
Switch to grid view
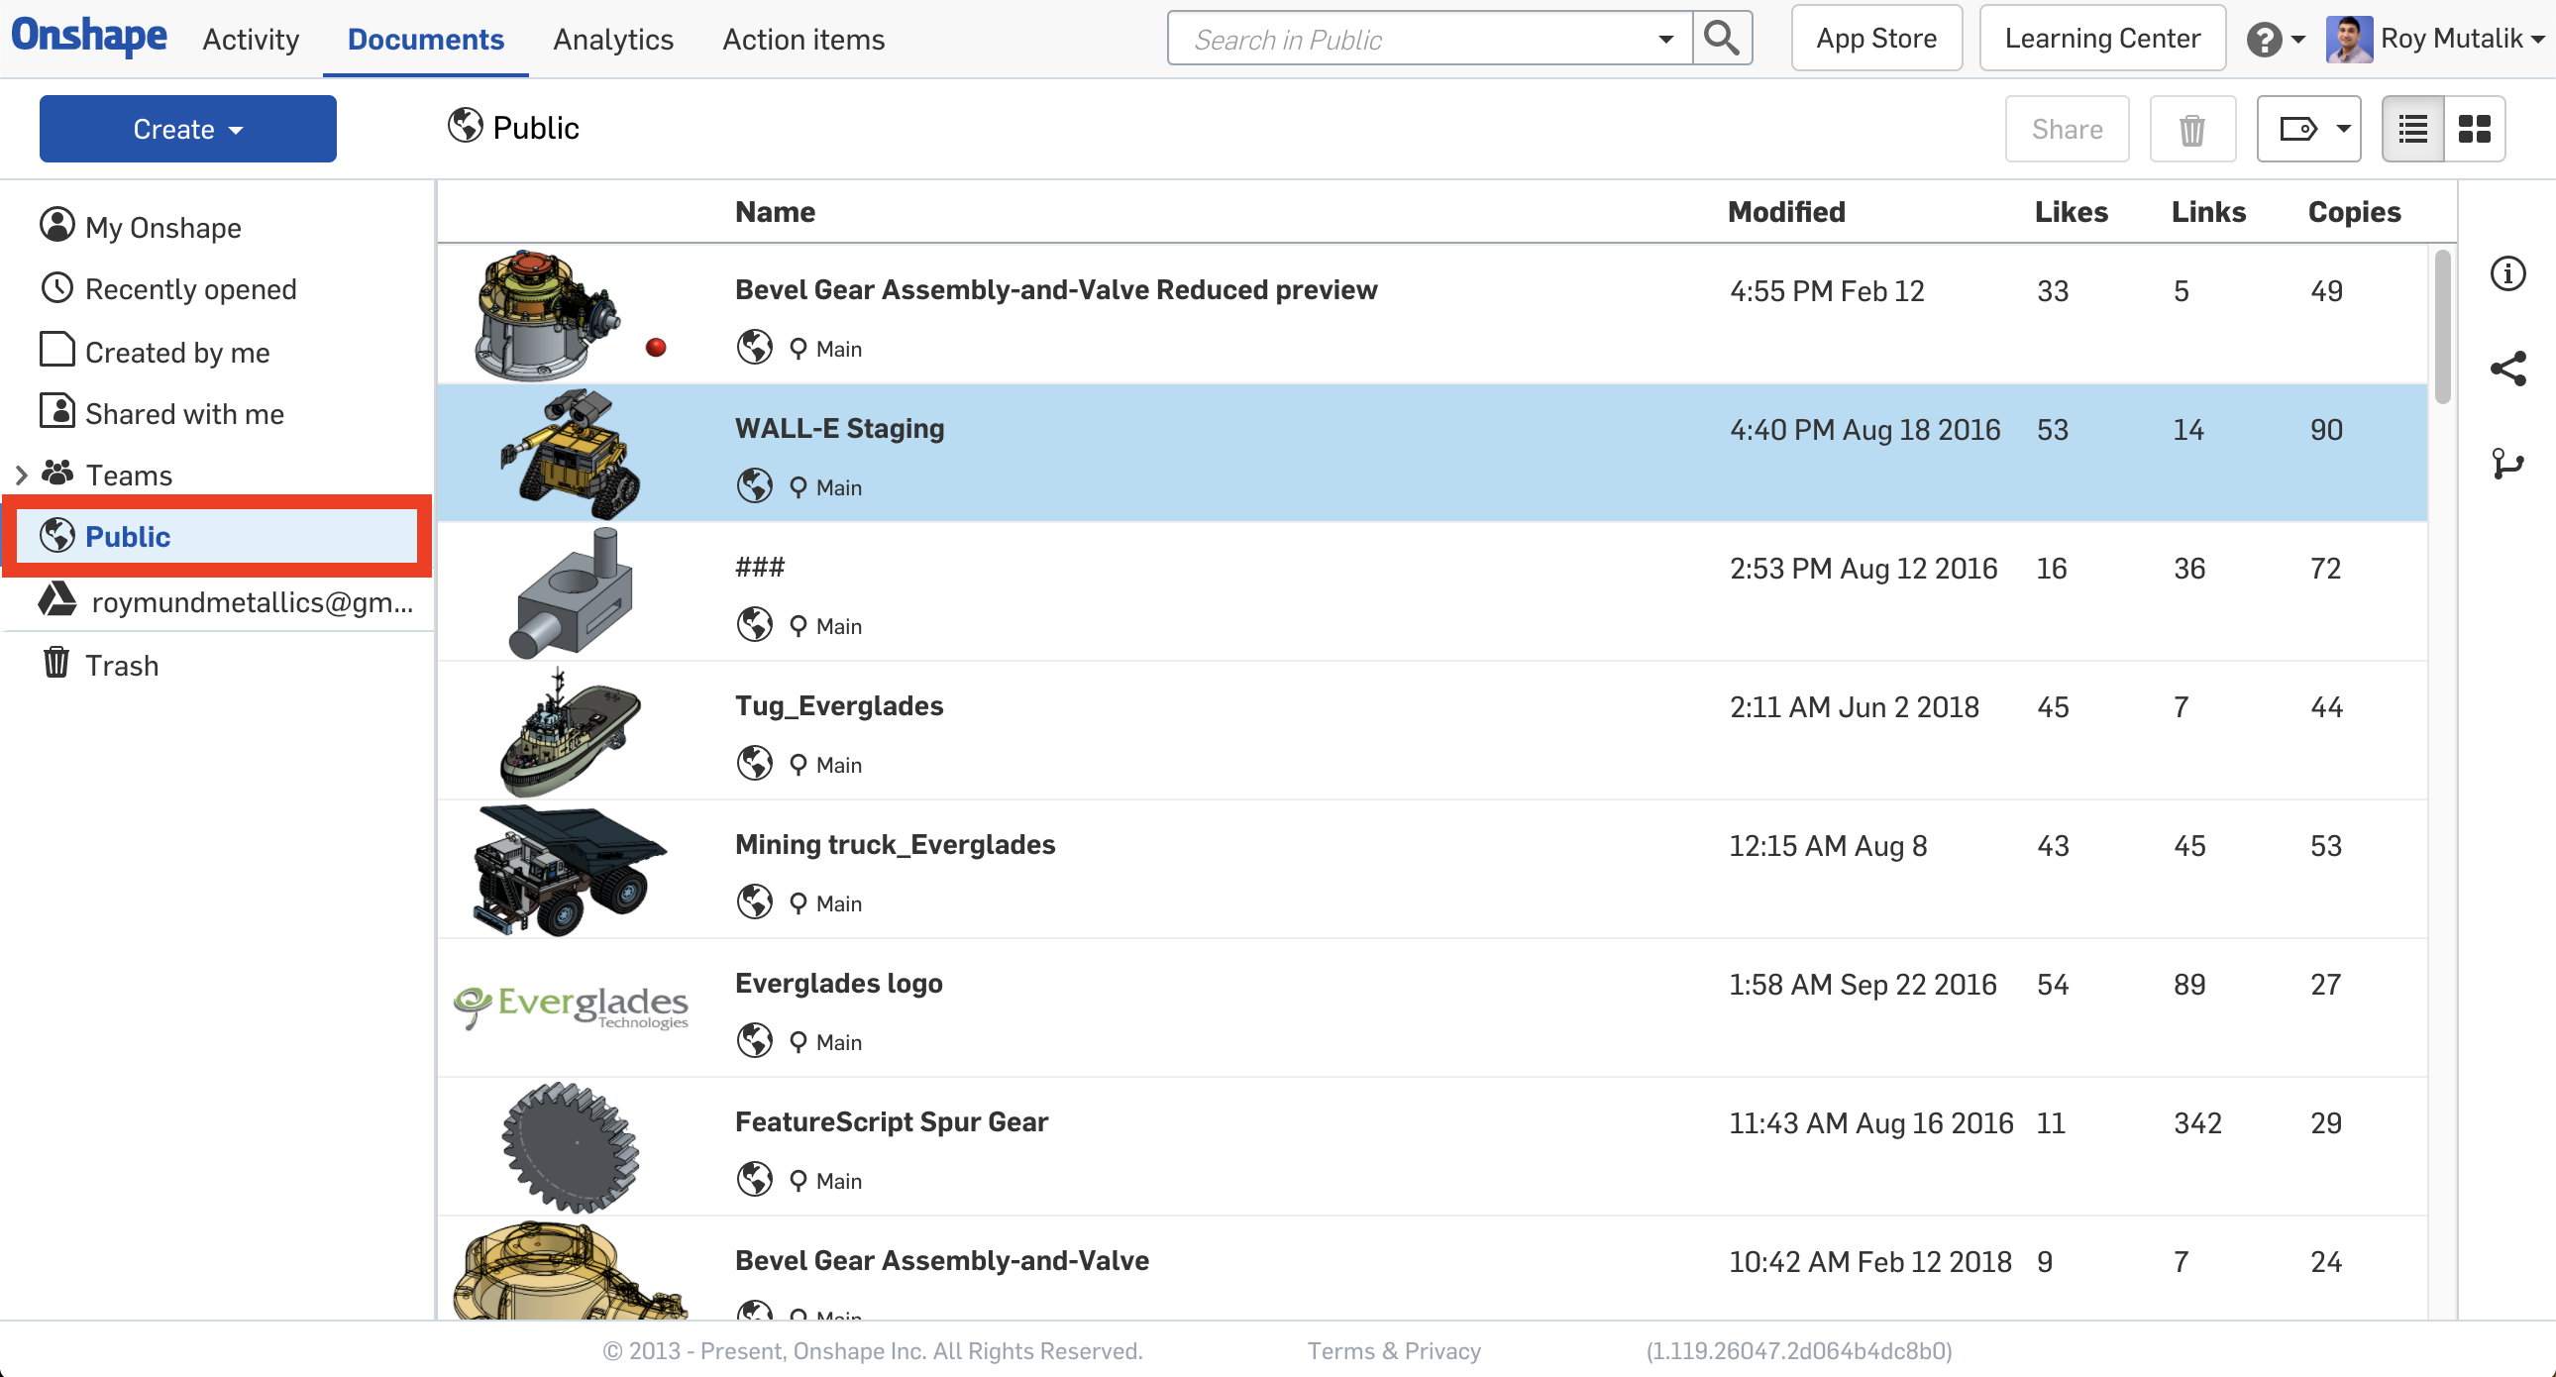tap(2474, 129)
